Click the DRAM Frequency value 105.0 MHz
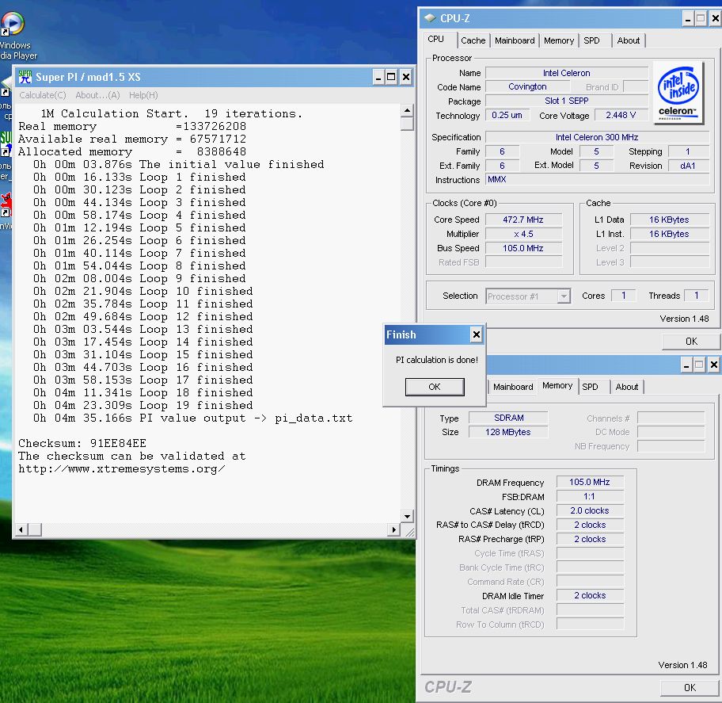Image resolution: width=722 pixels, height=703 pixels. pos(590,482)
